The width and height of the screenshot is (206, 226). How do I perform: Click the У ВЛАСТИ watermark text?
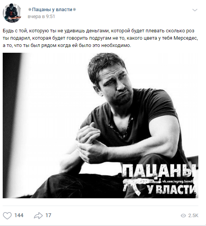pos(171,189)
